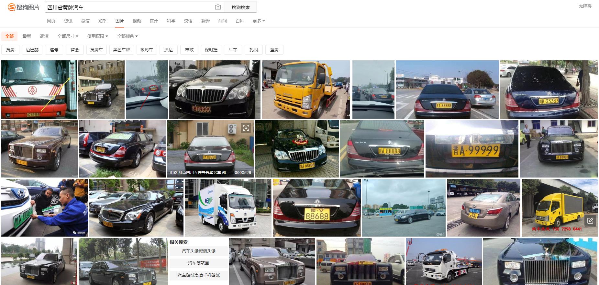Viewport: 599px width, 285px height.
Task: Select the 高清 HD filter
Action: click(x=44, y=36)
